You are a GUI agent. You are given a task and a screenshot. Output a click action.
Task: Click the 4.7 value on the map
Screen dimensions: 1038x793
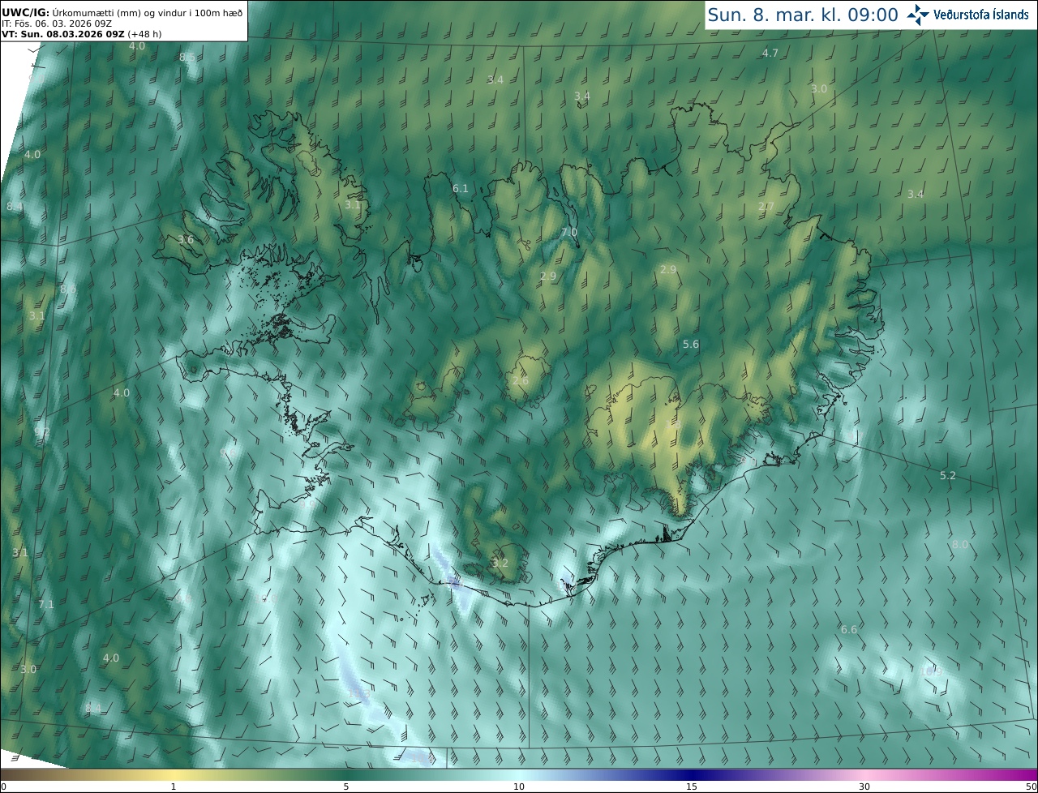coord(770,53)
